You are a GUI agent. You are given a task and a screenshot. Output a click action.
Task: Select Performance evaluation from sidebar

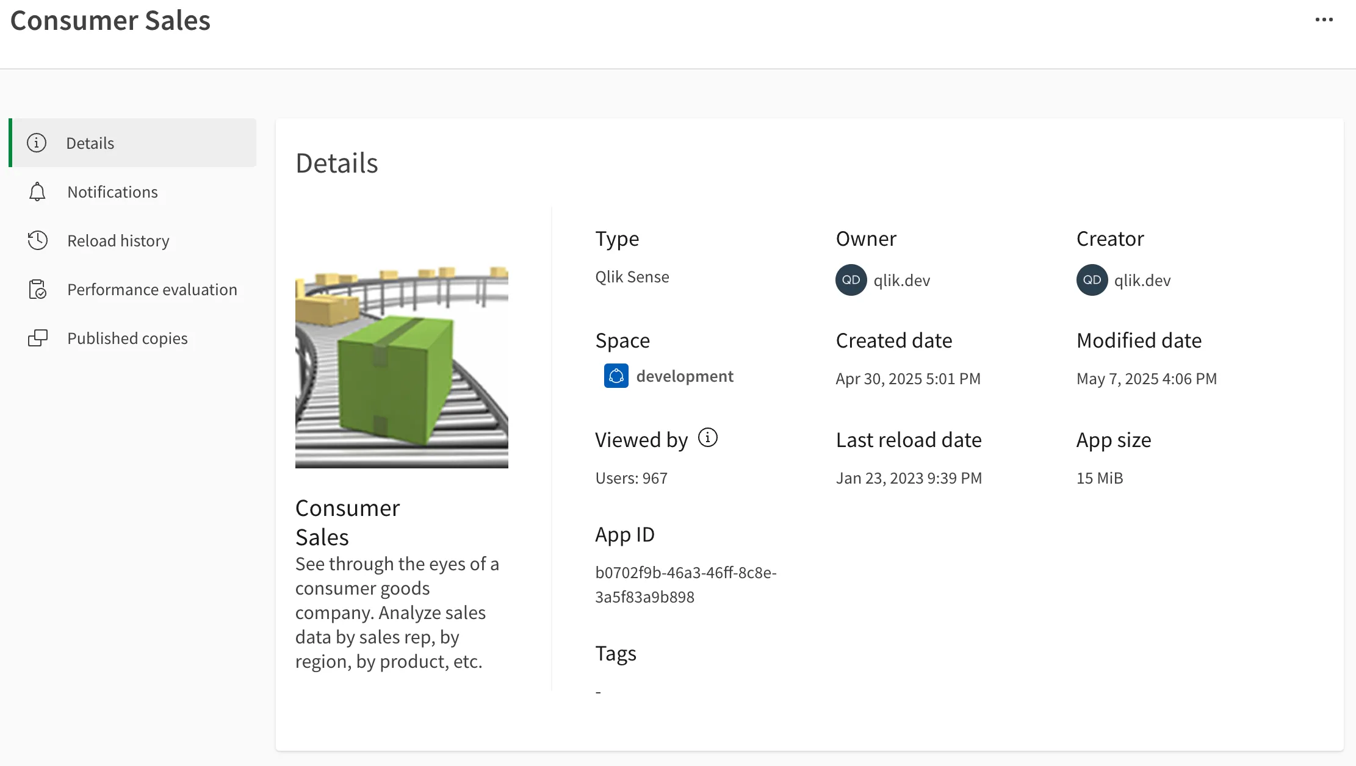[152, 289]
